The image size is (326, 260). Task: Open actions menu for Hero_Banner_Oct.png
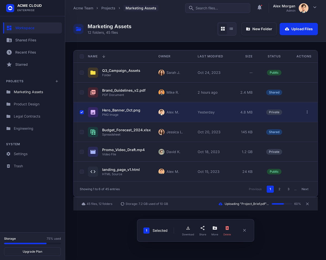click(307, 112)
